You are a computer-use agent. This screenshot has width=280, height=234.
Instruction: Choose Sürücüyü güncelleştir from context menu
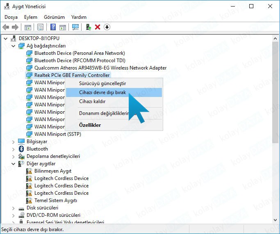tap(114, 83)
